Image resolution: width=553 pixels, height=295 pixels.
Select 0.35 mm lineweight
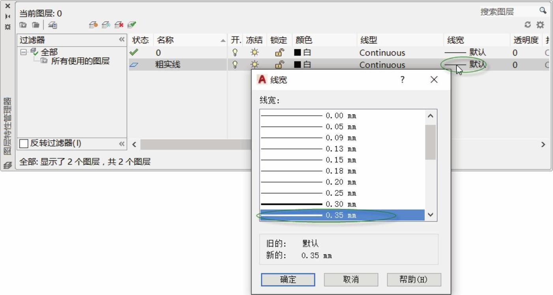pos(342,215)
